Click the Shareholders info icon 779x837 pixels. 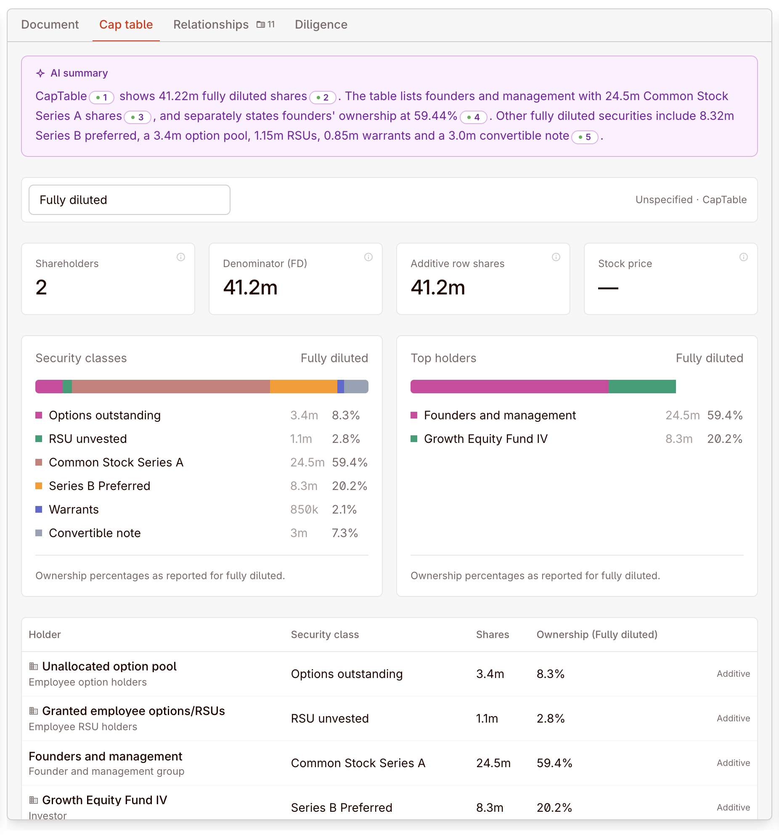coord(180,257)
